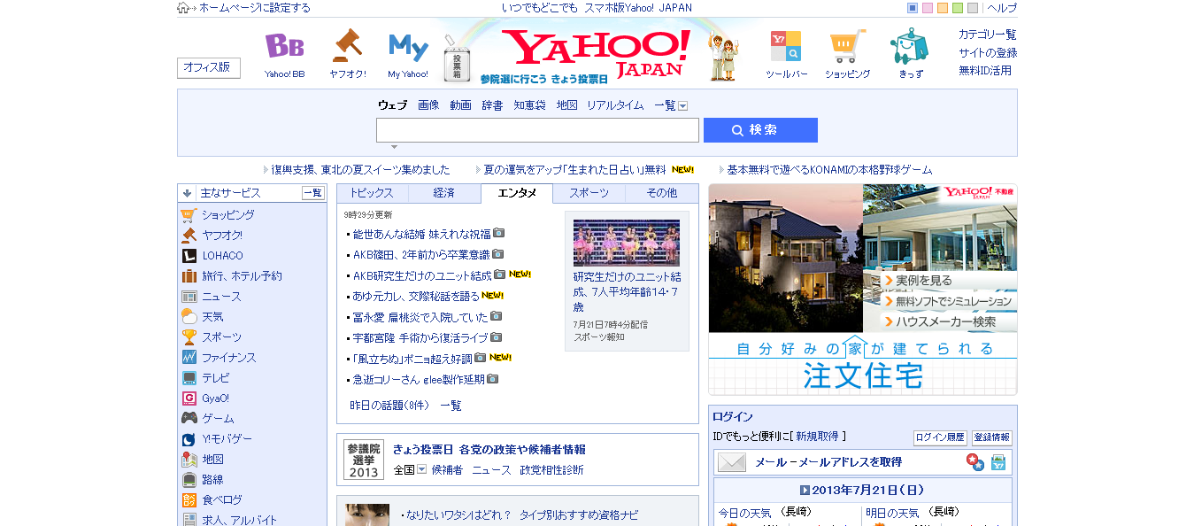Click the ニュース sidebar icon
1194x526 pixels.
tap(189, 296)
